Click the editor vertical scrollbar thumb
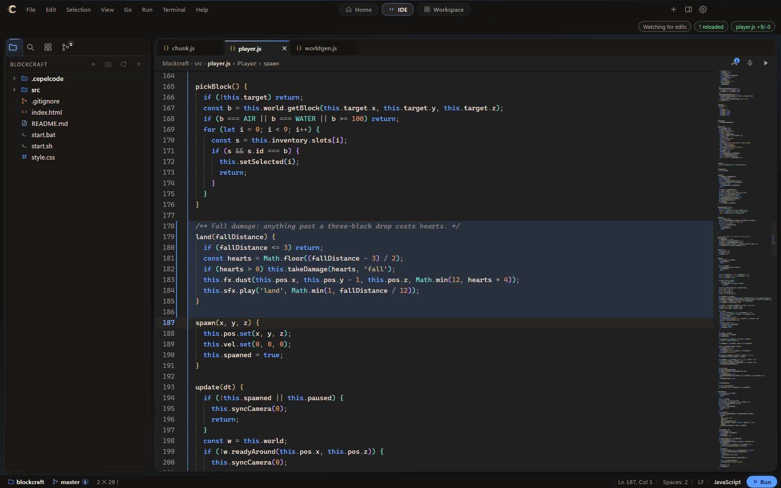Image resolution: width=781 pixels, height=488 pixels. (774, 239)
